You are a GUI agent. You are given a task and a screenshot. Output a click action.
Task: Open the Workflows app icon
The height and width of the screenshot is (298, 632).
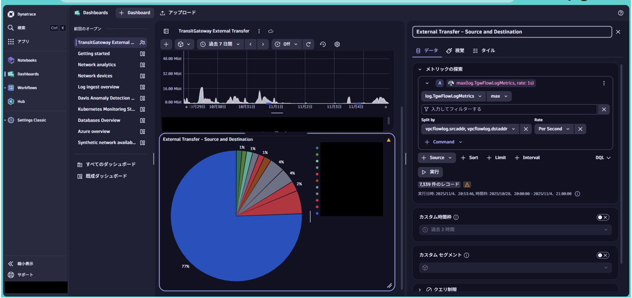point(11,88)
